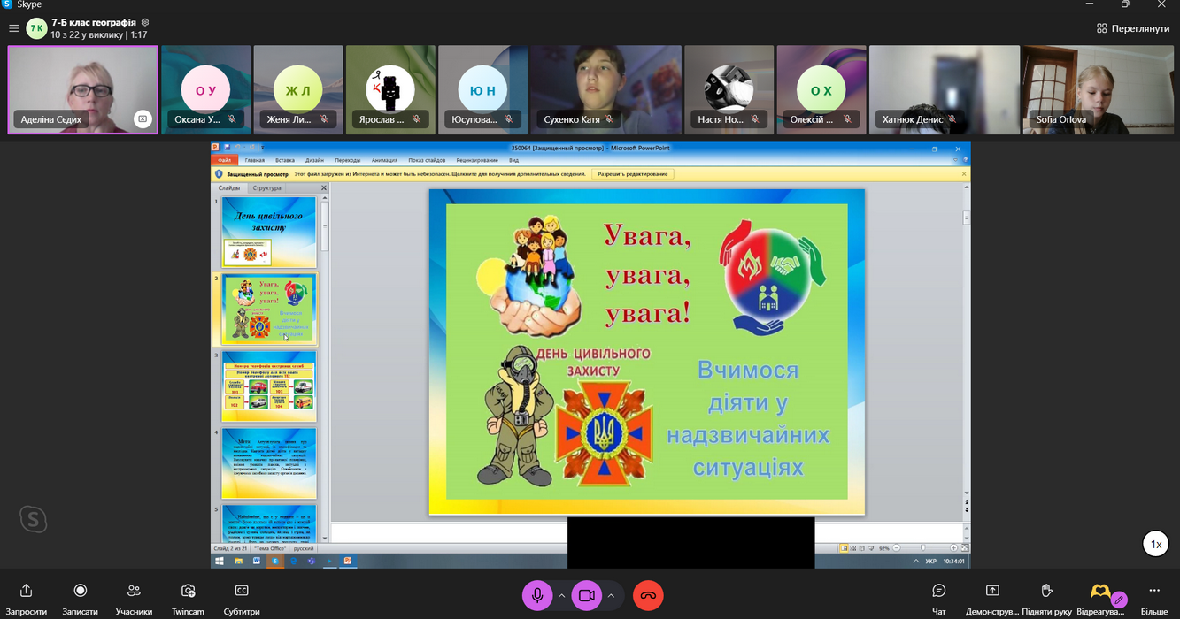
Task: Toggle Субтитри captions
Action: [x=242, y=597]
